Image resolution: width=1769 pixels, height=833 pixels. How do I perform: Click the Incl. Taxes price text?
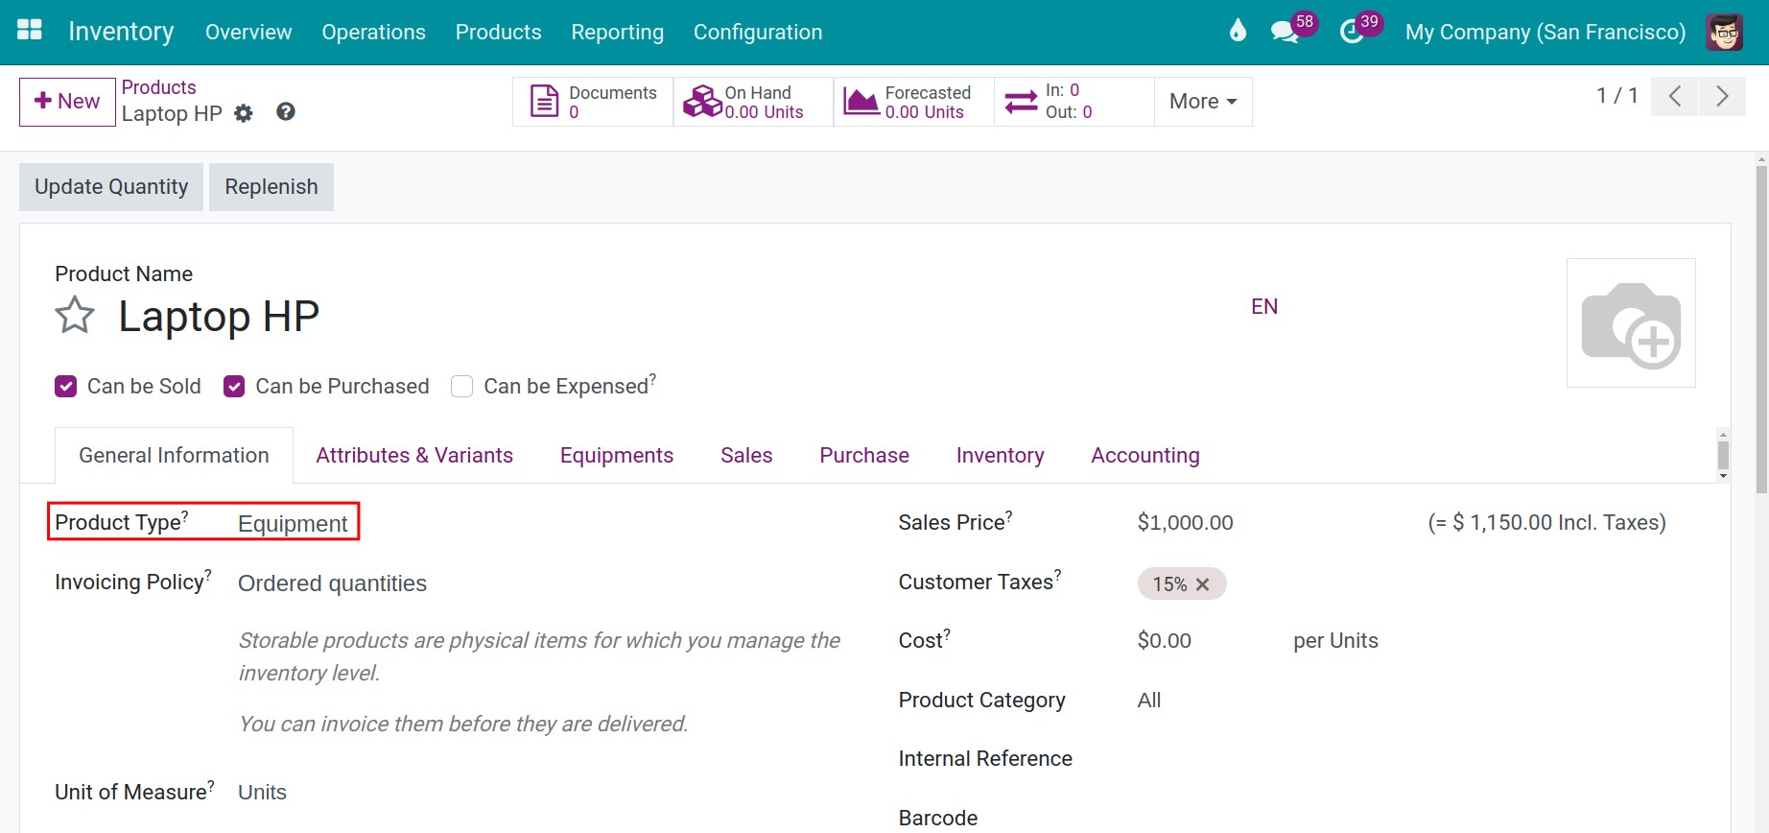click(1546, 522)
